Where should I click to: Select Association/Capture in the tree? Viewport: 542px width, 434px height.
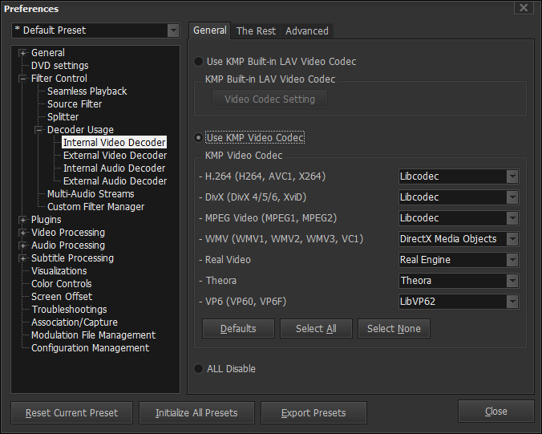point(75,322)
